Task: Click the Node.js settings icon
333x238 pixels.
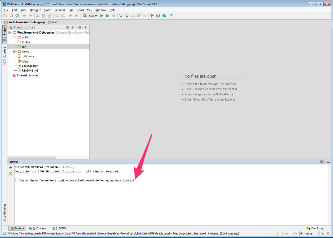Action: coord(158,16)
